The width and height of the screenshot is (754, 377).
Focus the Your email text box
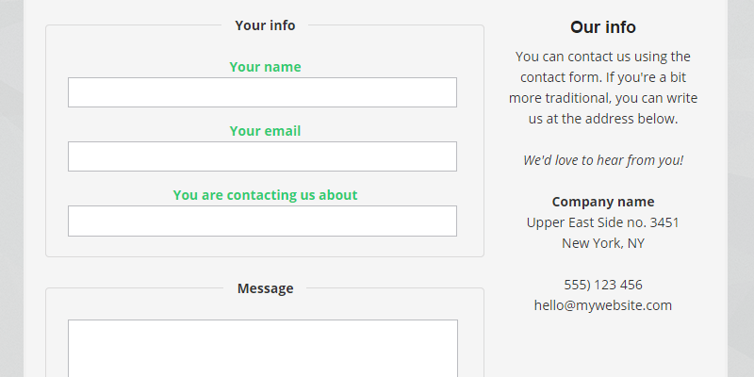pyautogui.click(x=262, y=156)
